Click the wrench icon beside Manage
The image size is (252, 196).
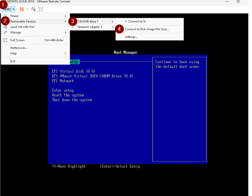5,32
